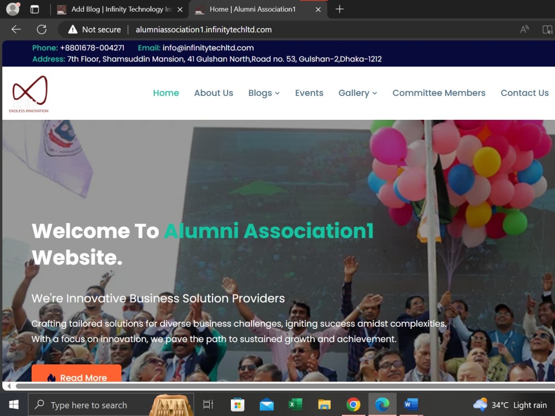
Task: Switch to Google Chrome on taskbar
Action: (x=353, y=404)
